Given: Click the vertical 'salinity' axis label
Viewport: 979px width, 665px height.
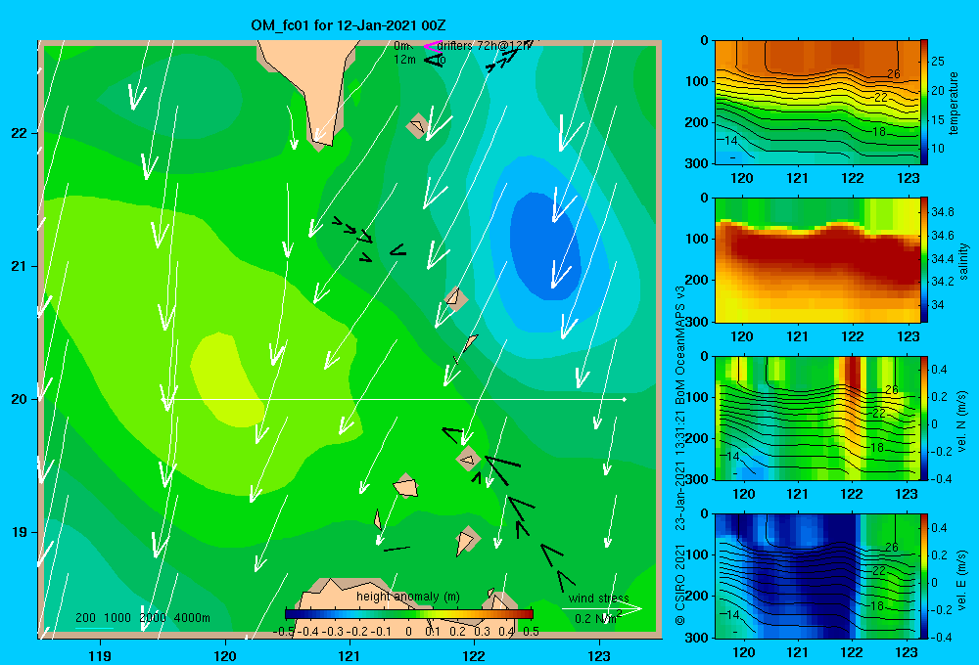Looking at the screenshot, I should coord(963,261).
